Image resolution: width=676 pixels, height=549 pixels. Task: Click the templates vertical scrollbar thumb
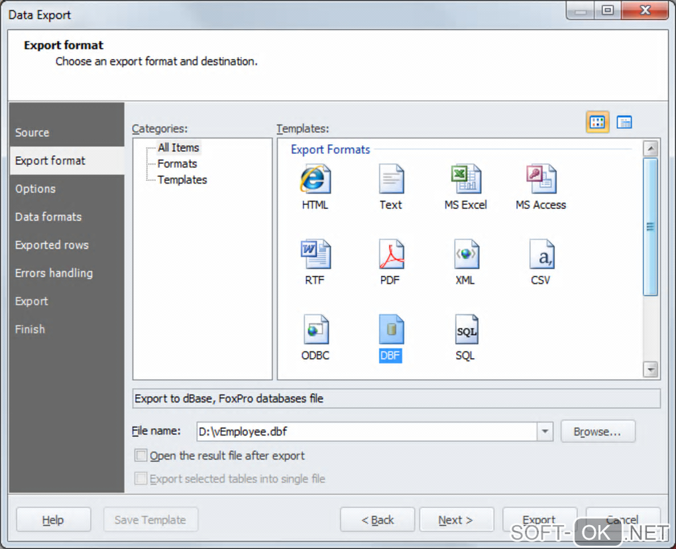coord(650,227)
